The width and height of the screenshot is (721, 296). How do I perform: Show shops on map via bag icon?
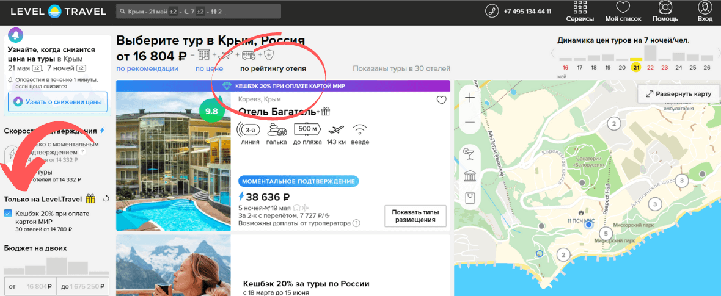[x=470, y=198]
